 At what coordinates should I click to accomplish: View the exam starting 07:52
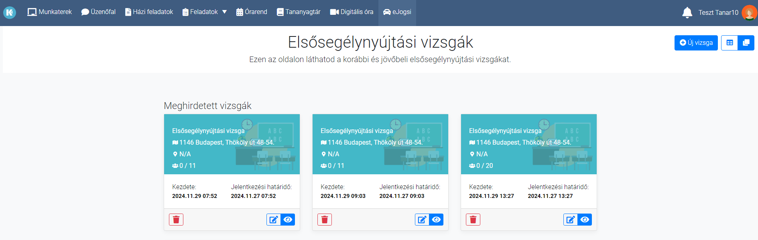click(288, 220)
